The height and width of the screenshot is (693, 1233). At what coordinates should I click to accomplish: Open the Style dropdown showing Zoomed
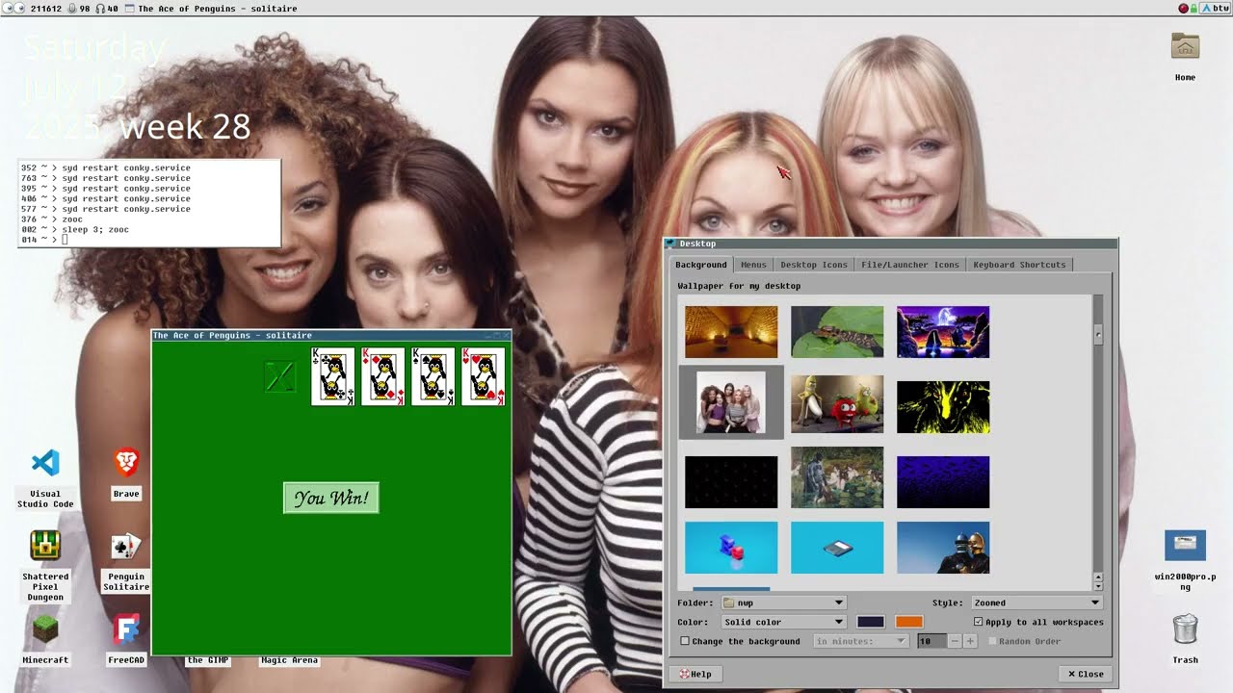pos(1036,603)
